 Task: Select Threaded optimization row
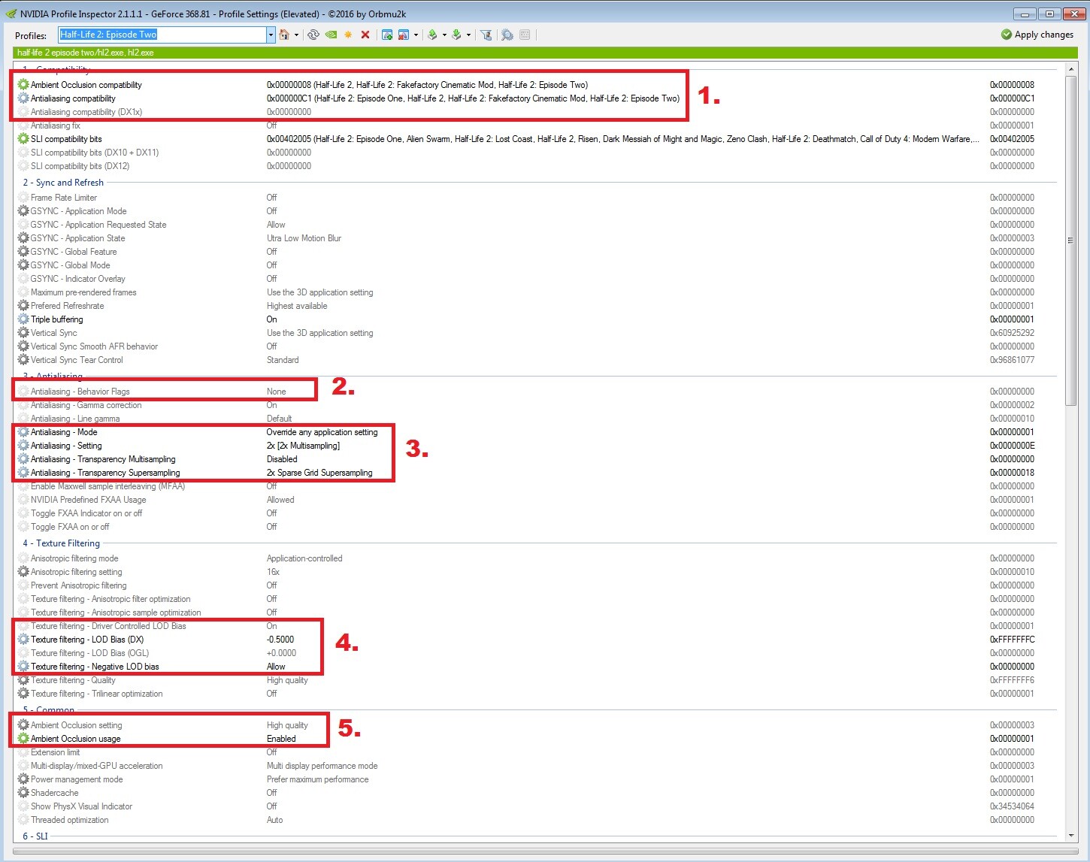click(535, 820)
